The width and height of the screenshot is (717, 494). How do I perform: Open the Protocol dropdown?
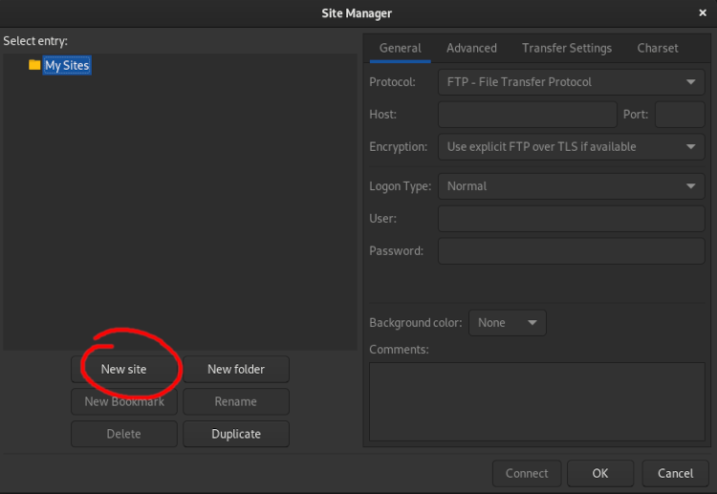pyautogui.click(x=571, y=82)
